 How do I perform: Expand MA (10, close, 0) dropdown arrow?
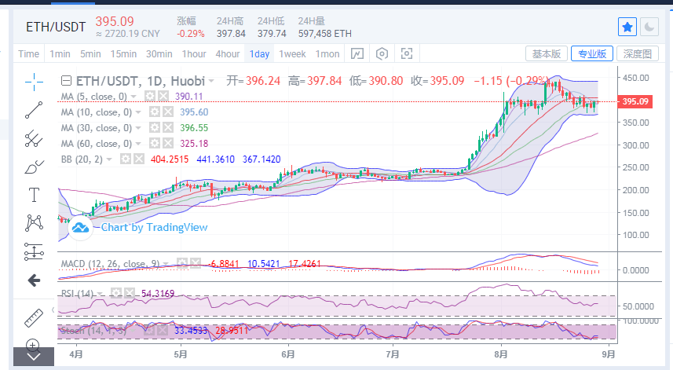pos(138,112)
